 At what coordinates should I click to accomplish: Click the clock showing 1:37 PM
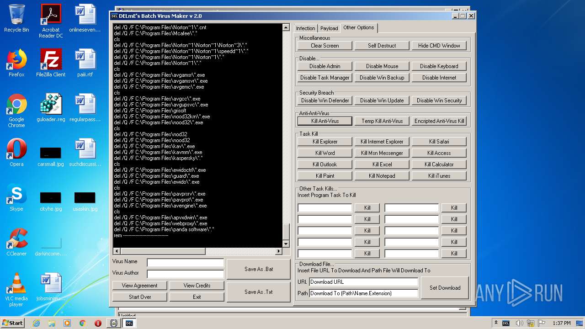pyautogui.click(x=561, y=323)
